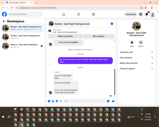Viewport: 159px width, 127px height.
Task: Focus the Search Facebook field
Action: pos(25,14)
